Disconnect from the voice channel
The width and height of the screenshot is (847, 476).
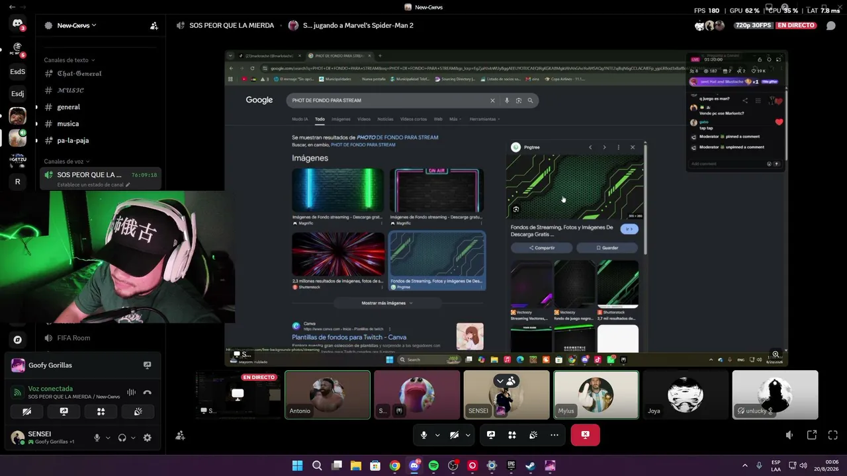pyautogui.click(x=147, y=392)
